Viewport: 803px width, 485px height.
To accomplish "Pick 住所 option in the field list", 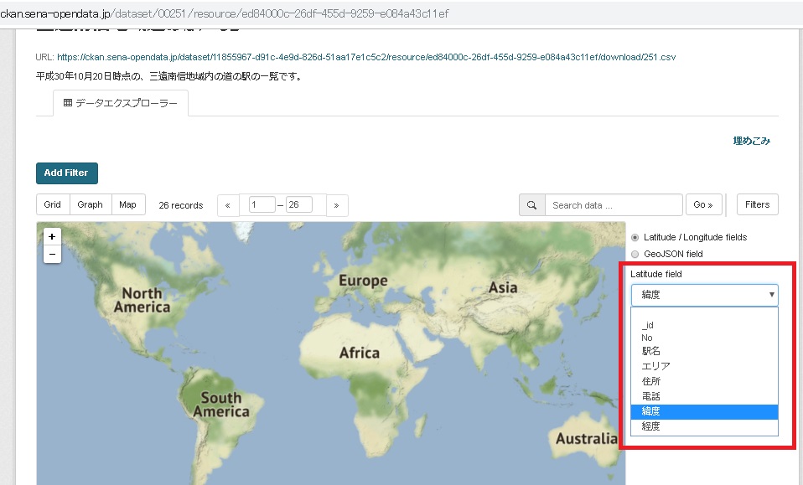I will point(651,381).
